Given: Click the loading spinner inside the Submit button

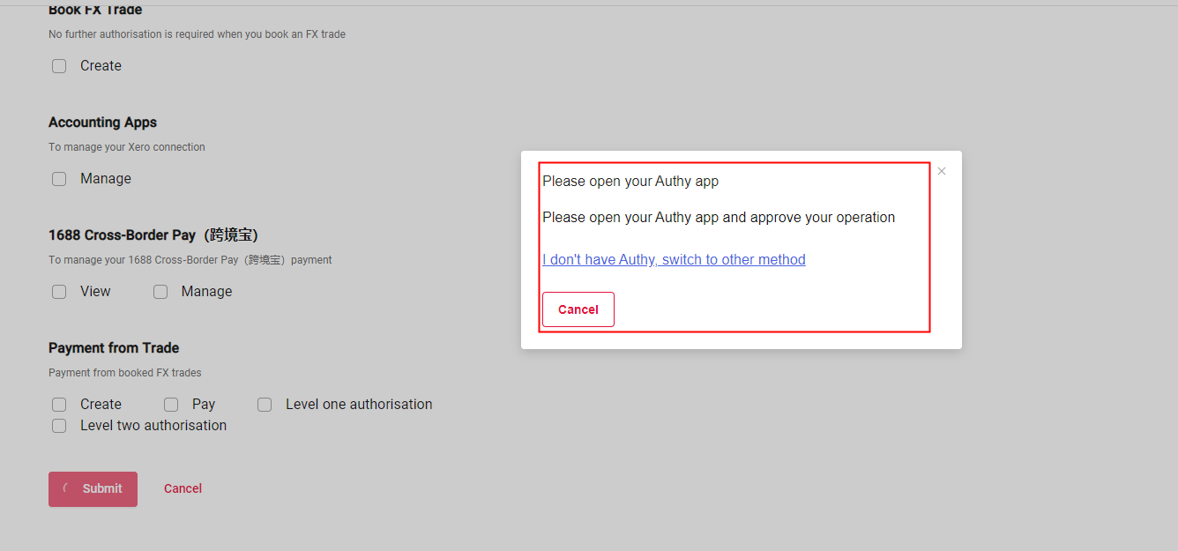Looking at the screenshot, I should point(67,488).
